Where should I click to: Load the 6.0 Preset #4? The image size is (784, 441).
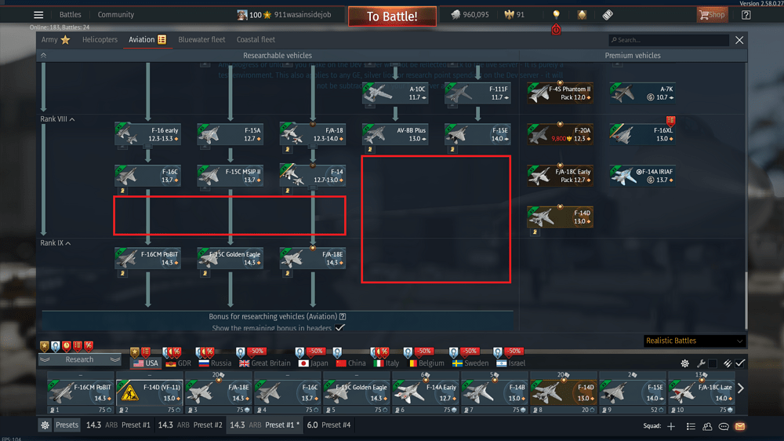[328, 425]
